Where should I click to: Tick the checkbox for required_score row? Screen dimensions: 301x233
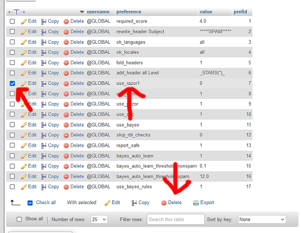(x=12, y=21)
